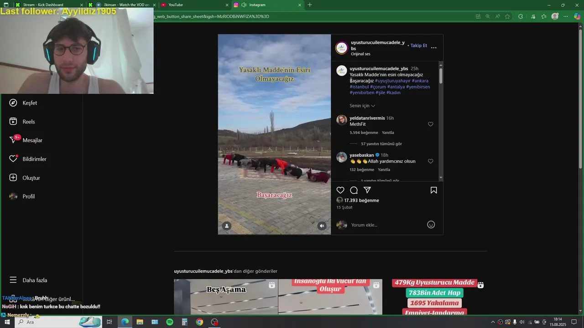The image size is (584, 328).
Task: Open 5.594 beğenme likes list
Action: 364,133
